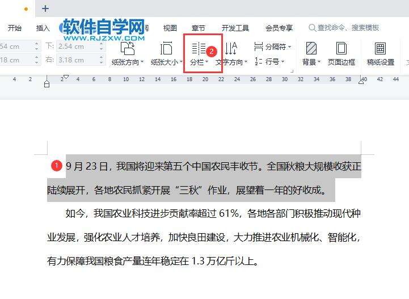Click the page setup dialog launcher corner
The width and height of the screenshot is (409, 299).
292,71
